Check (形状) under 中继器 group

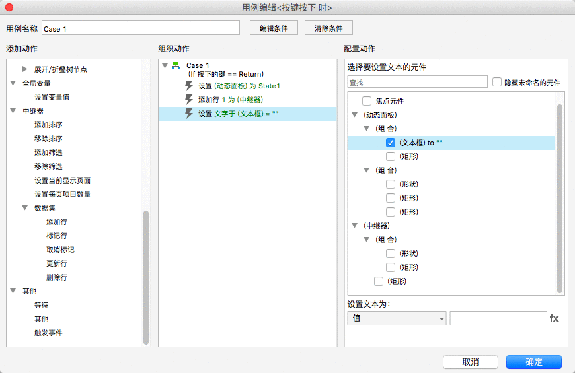coord(391,254)
